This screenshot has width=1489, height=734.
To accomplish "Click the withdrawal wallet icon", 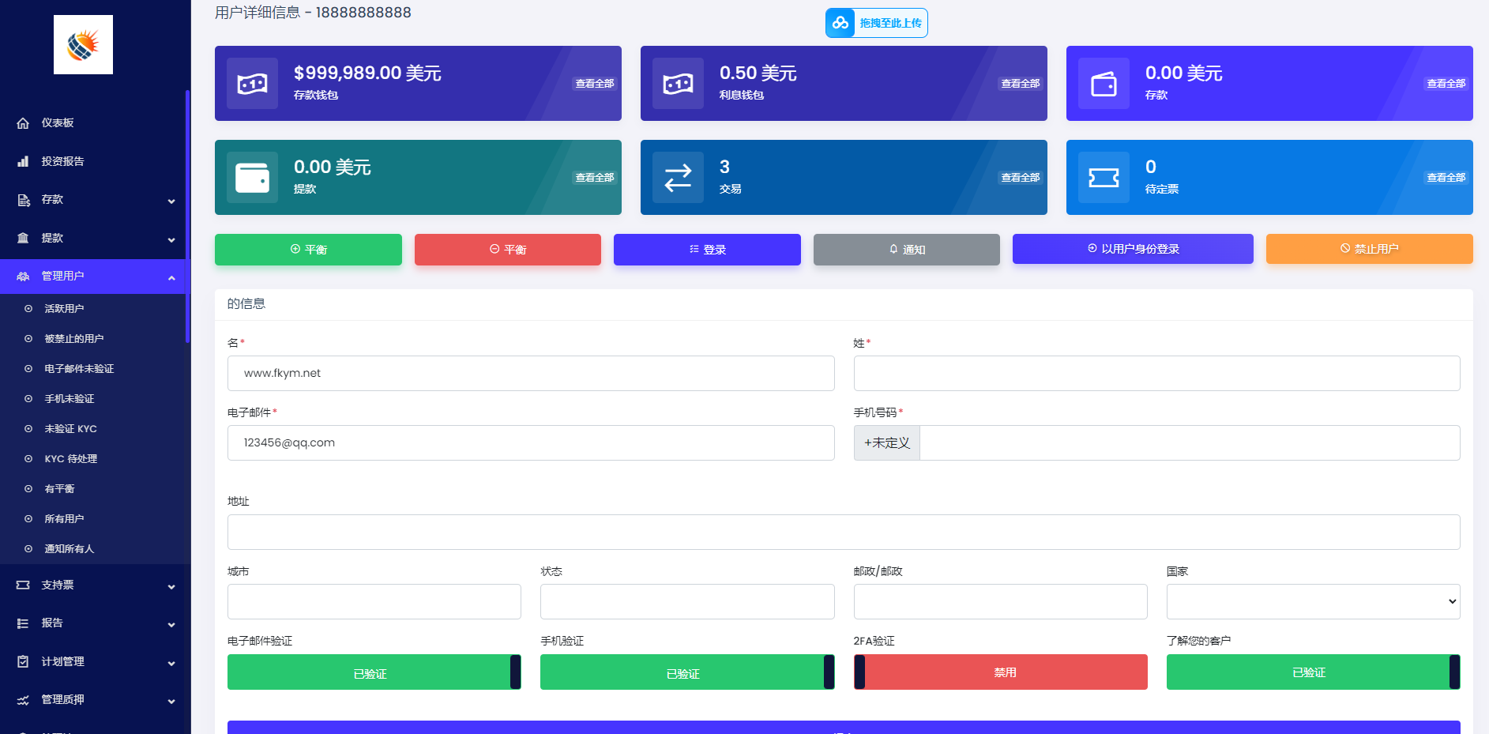I will [x=252, y=177].
